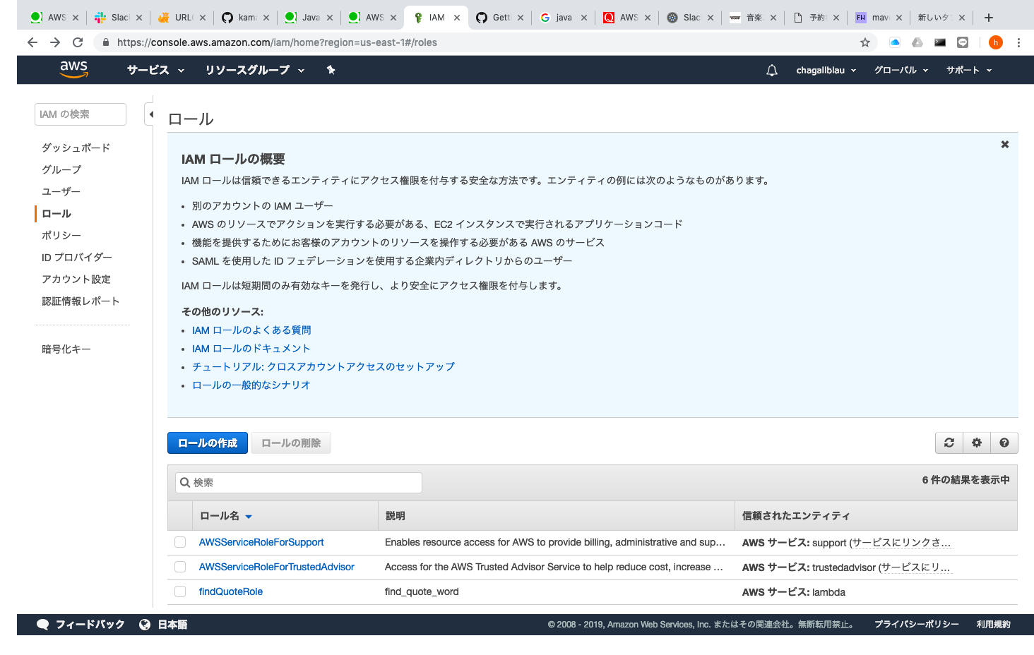Go forward with browser forward arrow
The height and width of the screenshot is (655, 1034).
[55, 42]
